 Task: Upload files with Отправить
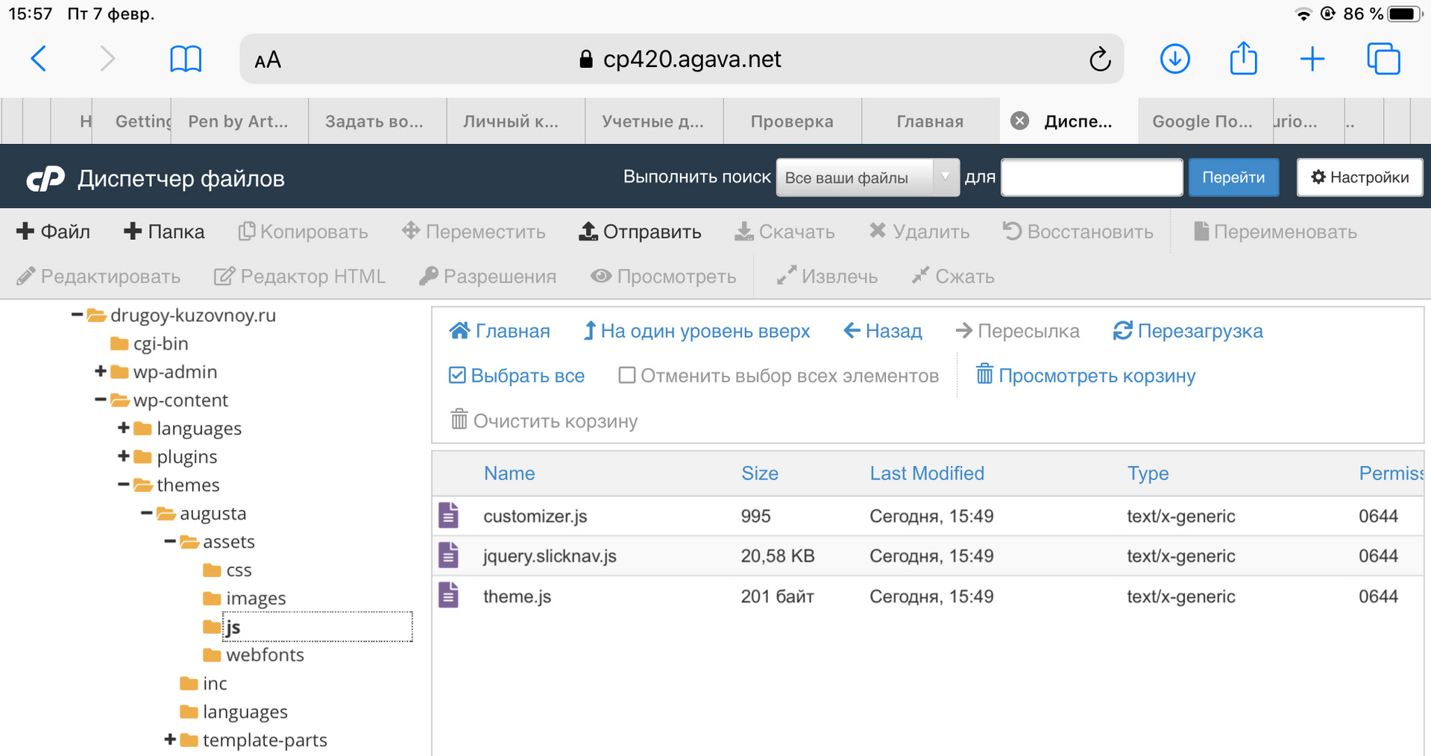click(640, 232)
